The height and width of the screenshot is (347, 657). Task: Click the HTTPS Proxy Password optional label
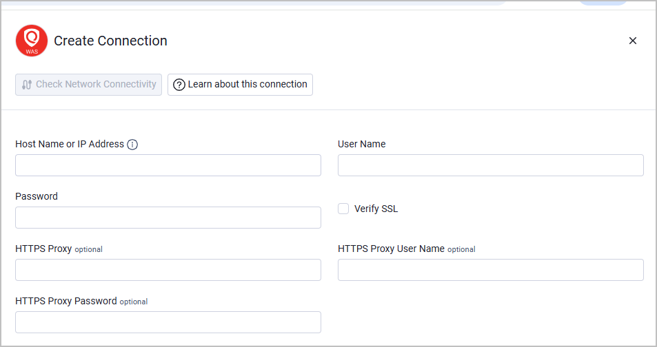coord(81,301)
